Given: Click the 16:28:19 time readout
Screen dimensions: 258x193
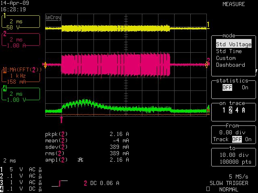Looking at the screenshot, I should (x=13, y=9).
